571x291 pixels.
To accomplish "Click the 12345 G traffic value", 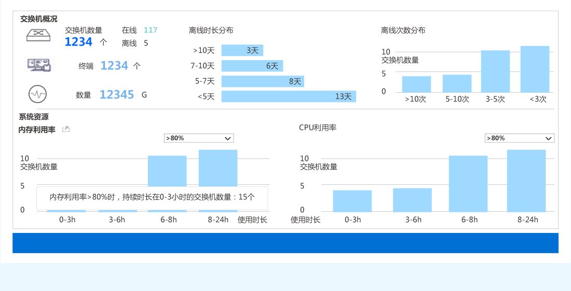I will (117, 95).
